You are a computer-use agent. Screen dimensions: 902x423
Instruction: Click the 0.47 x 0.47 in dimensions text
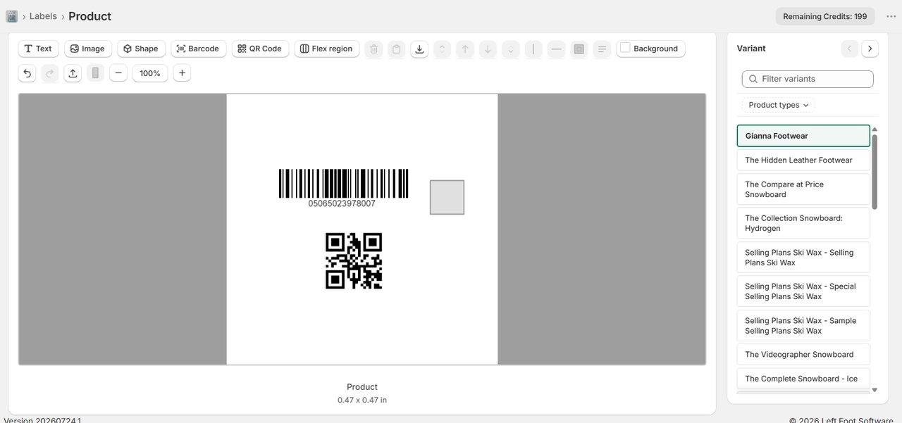tap(362, 400)
